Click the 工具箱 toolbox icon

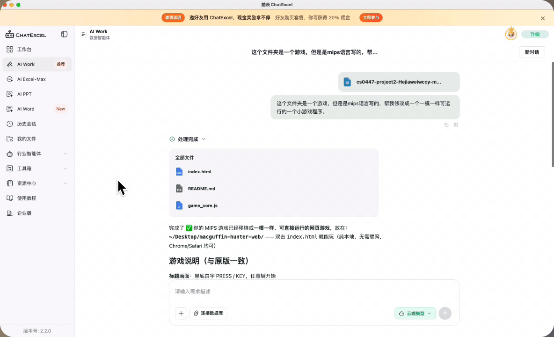pos(10,168)
